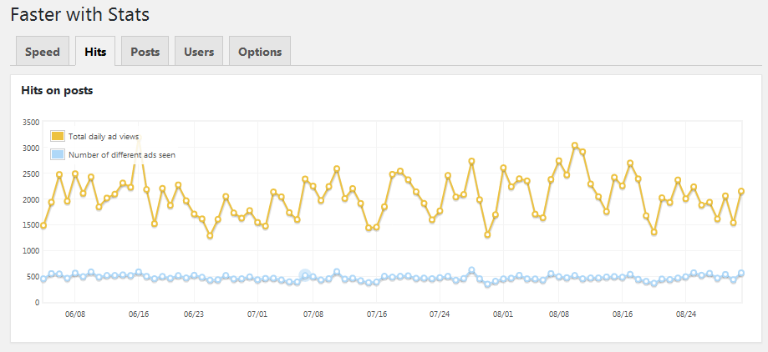Click the first yellow data point at 1500
This screenshot has height=352, width=768.
point(43,225)
